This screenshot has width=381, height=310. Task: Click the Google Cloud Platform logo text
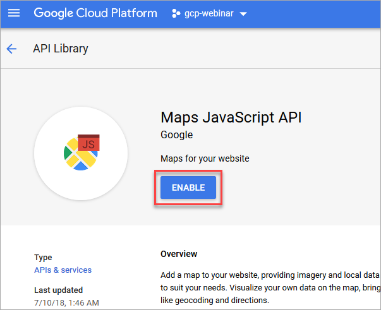pyautogui.click(x=95, y=13)
